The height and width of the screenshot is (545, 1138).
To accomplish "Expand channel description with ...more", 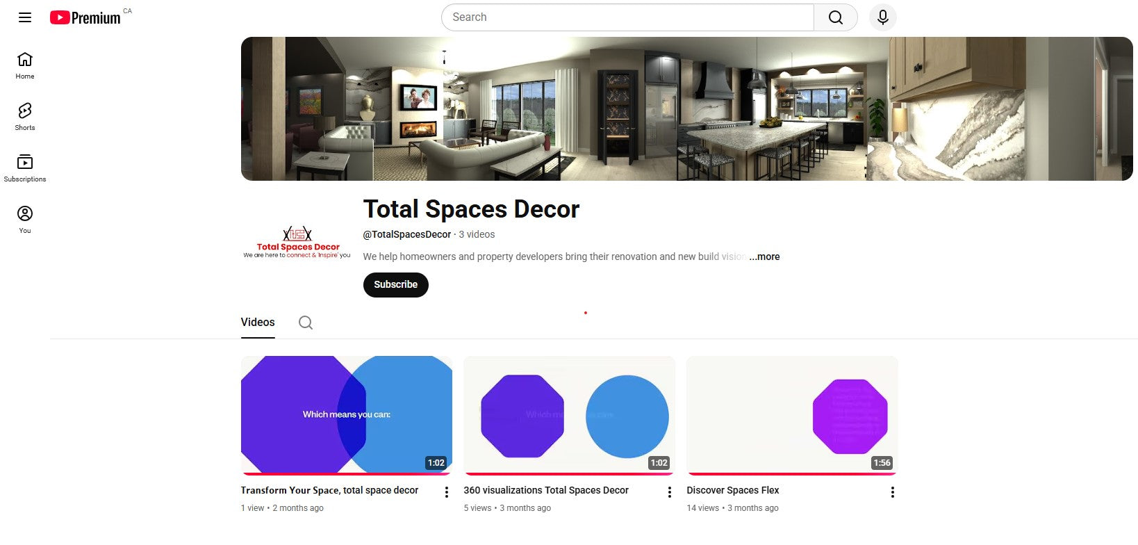I will 764,257.
